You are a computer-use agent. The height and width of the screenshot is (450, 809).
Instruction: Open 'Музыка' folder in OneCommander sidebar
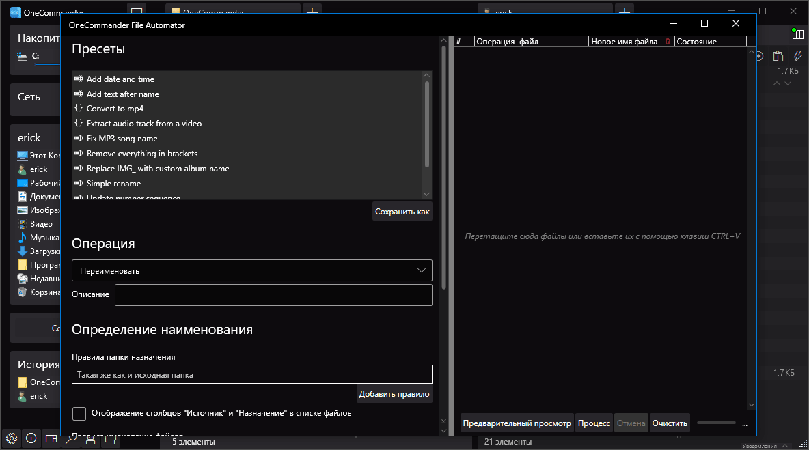click(39, 238)
